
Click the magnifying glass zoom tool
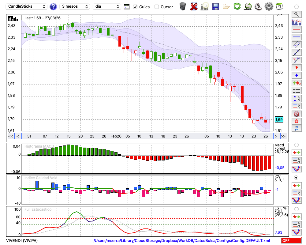click(x=296, y=14)
